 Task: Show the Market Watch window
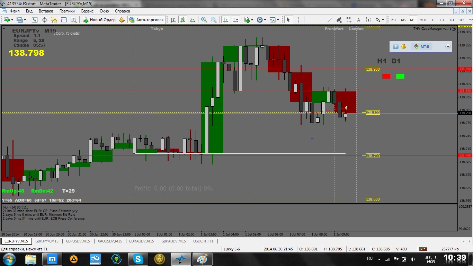click(35, 20)
